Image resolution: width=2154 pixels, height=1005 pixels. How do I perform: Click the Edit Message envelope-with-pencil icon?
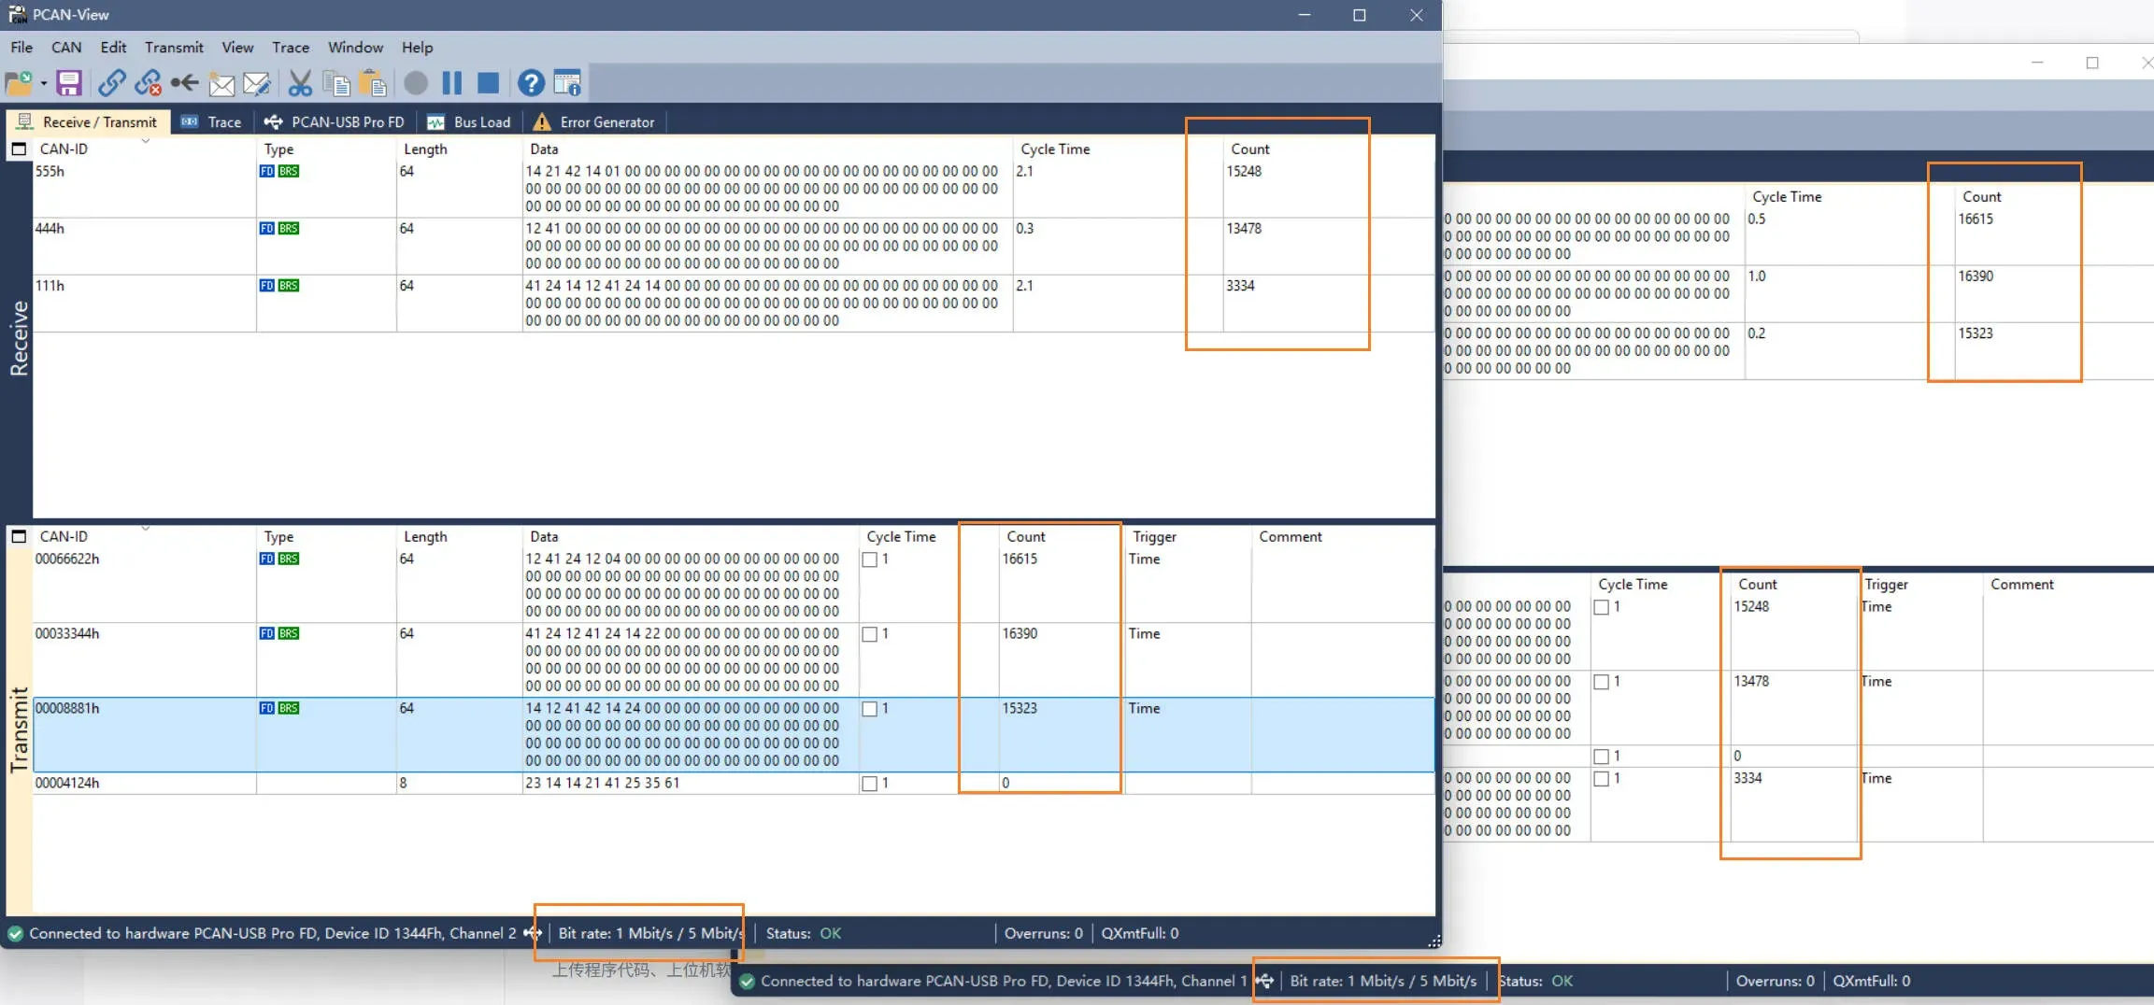(256, 84)
